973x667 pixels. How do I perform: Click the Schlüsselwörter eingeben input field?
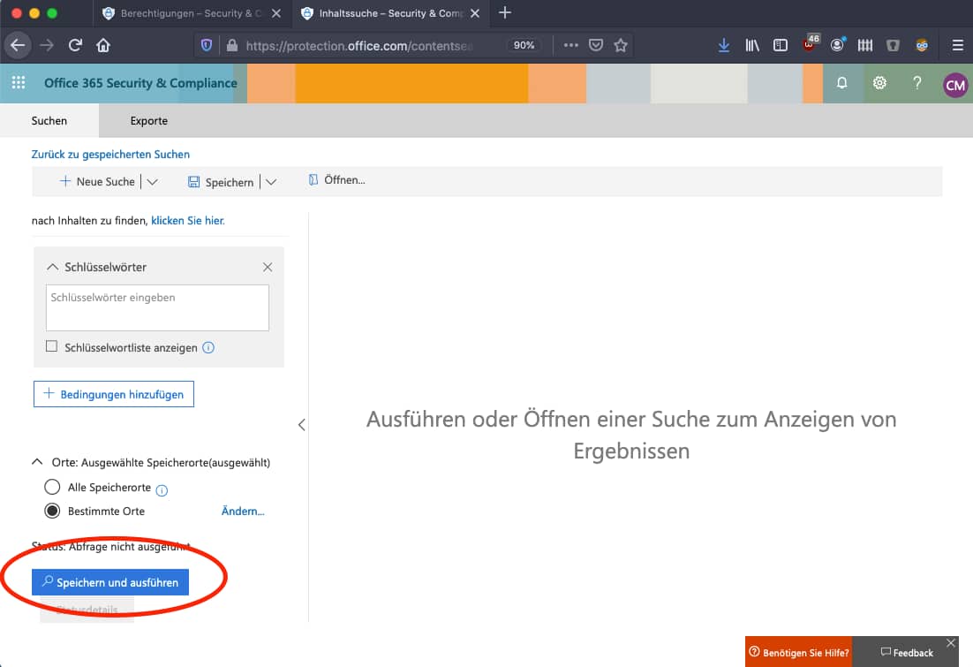(156, 307)
